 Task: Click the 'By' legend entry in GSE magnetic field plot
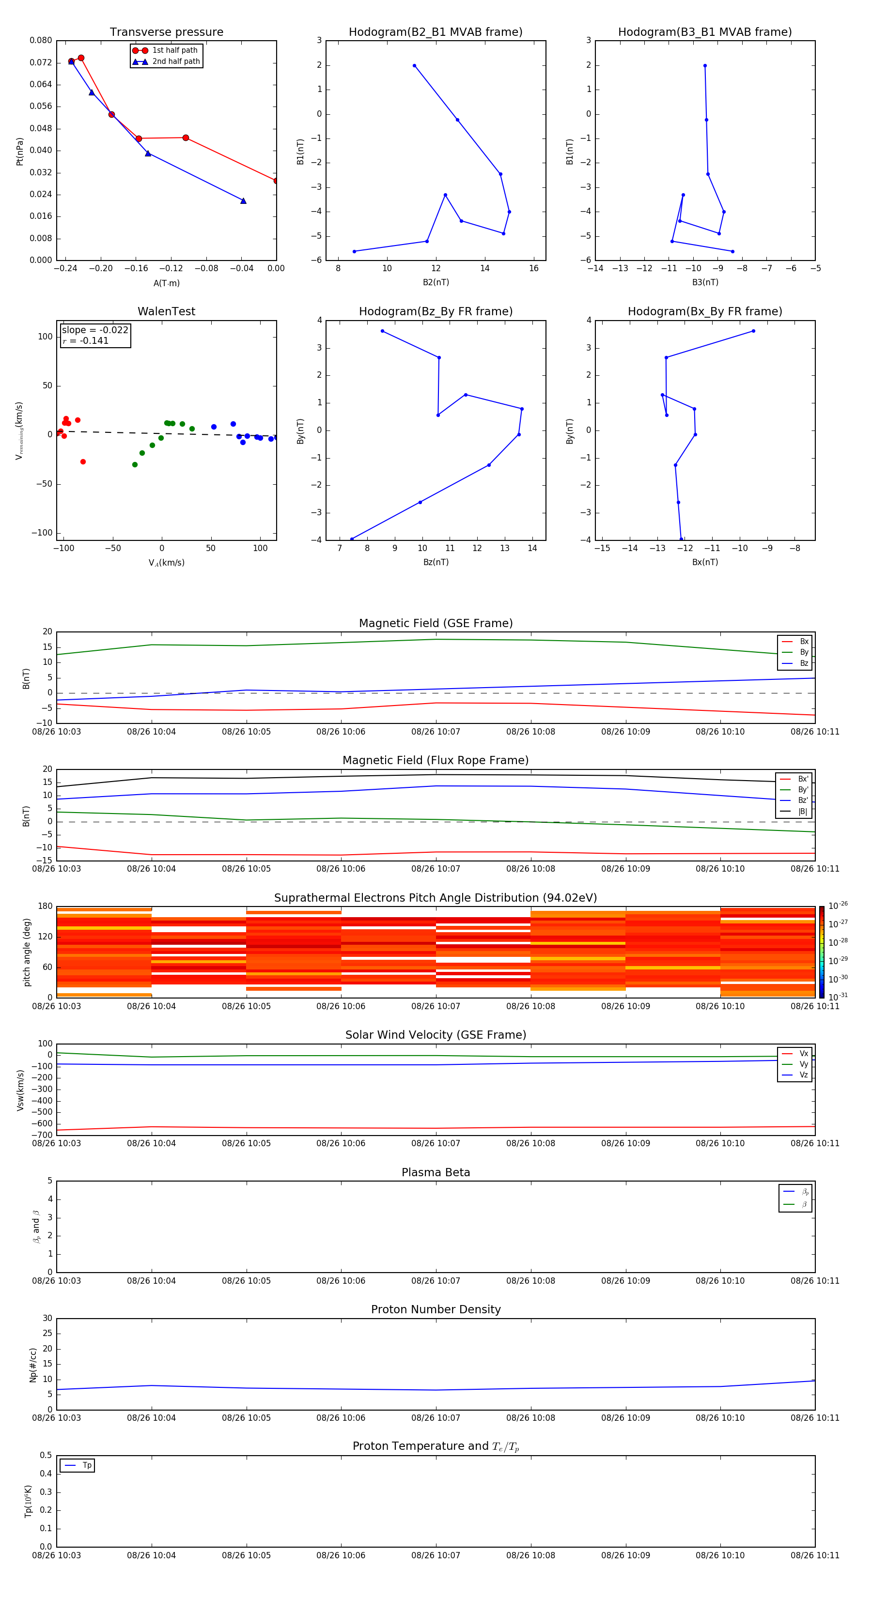click(x=795, y=653)
